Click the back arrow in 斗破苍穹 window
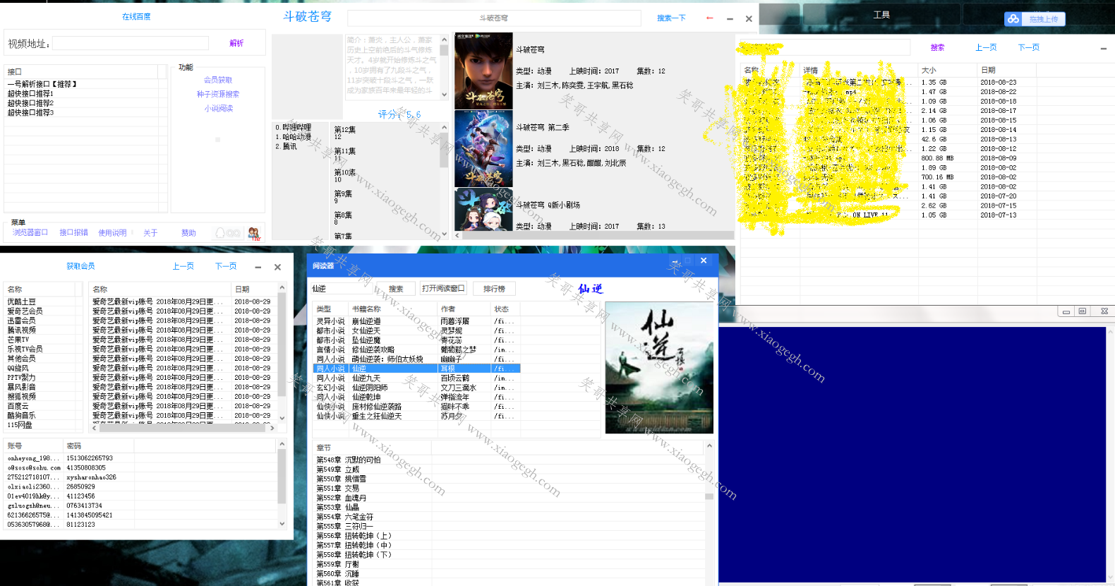Viewport: 1115px width, 586px height. tap(709, 18)
